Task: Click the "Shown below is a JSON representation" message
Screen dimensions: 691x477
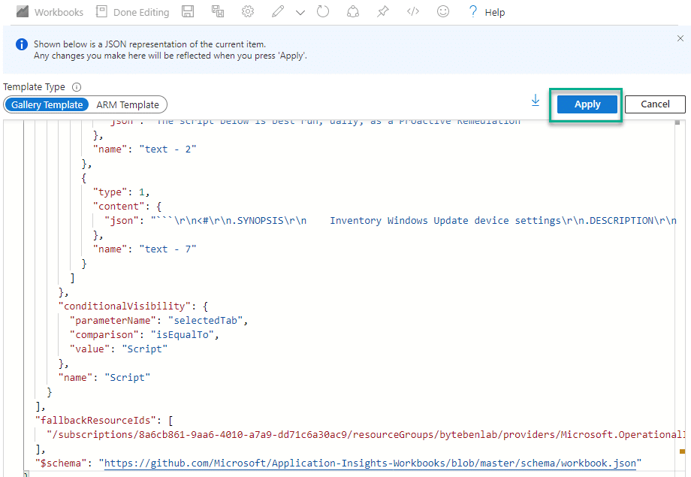Action: (x=149, y=44)
